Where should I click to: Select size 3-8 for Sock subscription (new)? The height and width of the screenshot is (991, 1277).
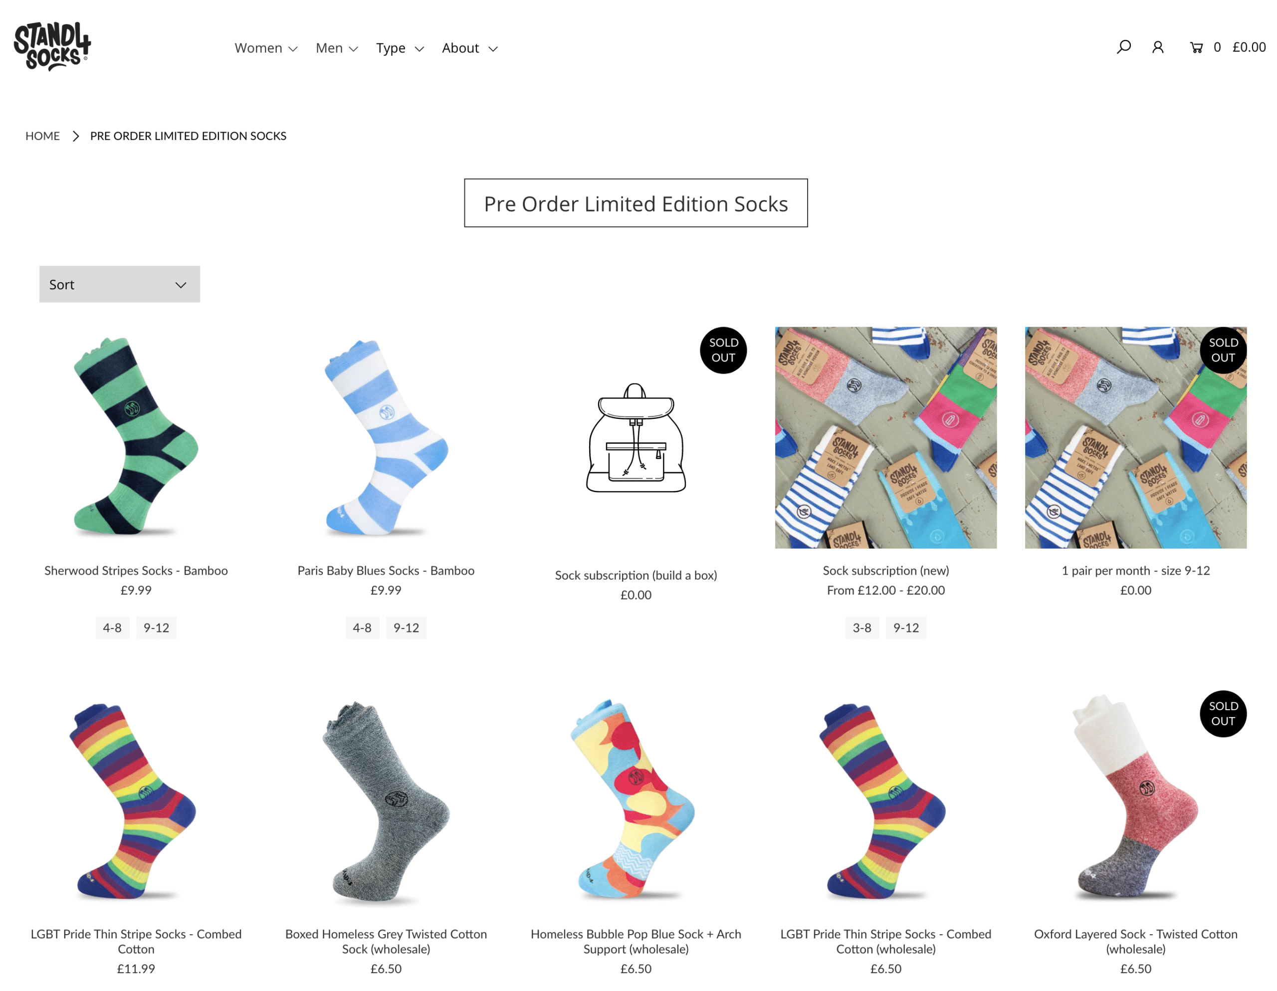point(861,628)
